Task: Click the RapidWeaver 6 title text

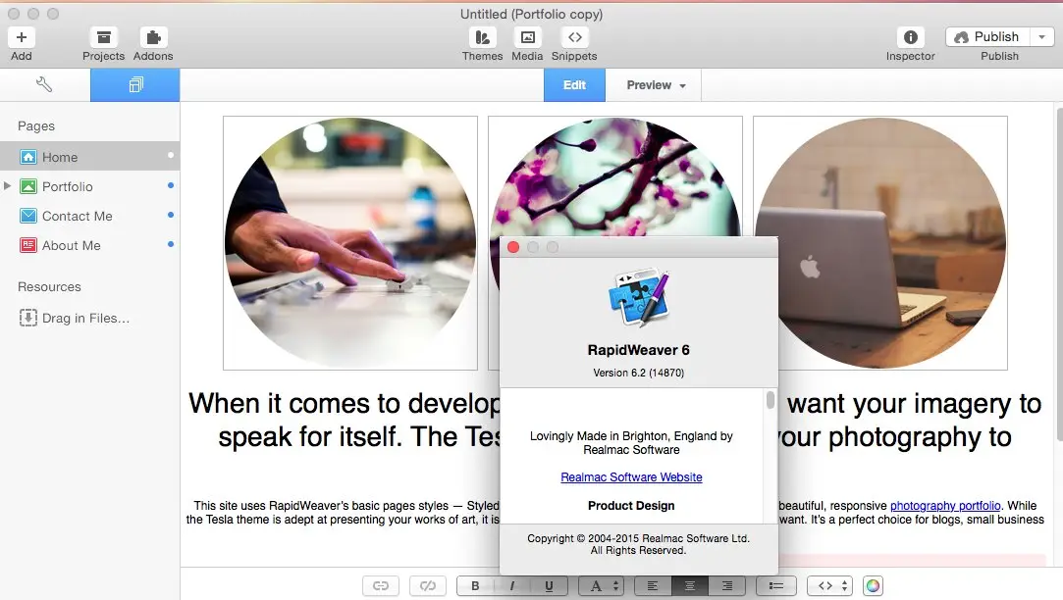Action: [x=639, y=350]
